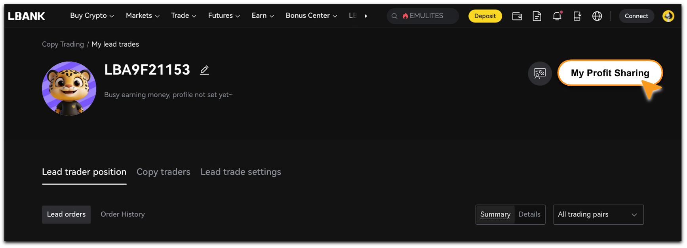687x248 pixels.
Task: Expand the Bonus Center menu
Action: (x=311, y=16)
